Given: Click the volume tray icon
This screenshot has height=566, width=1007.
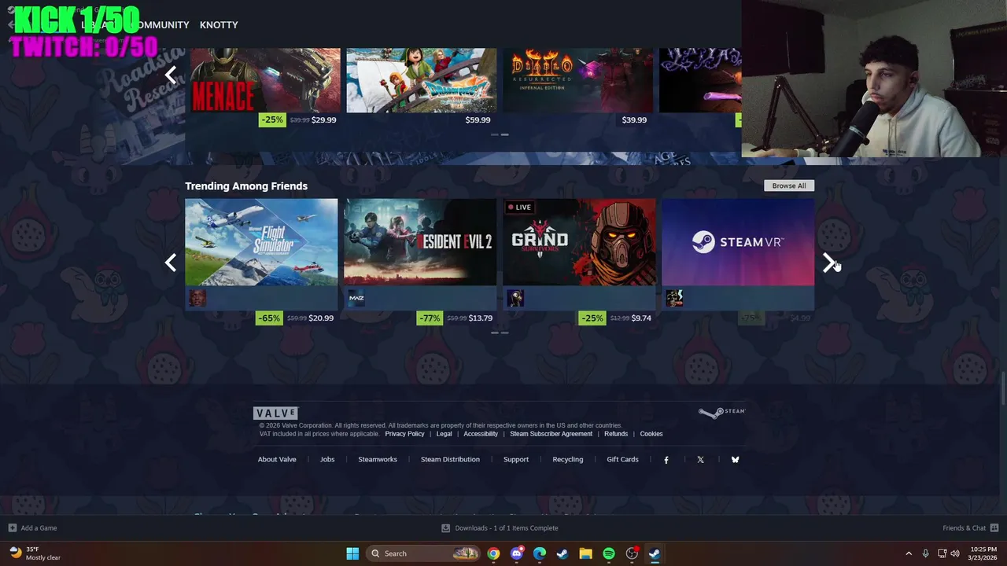Looking at the screenshot, I should coord(955,553).
